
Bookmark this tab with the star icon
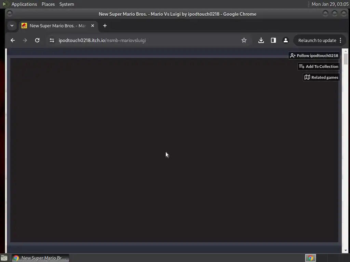click(x=244, y=40)
